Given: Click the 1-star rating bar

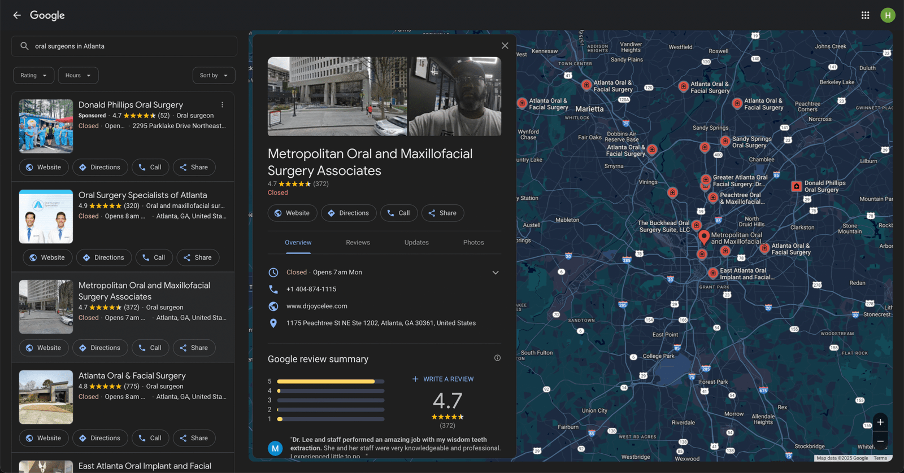Looking at the screenshot, I should coord(331,419).
